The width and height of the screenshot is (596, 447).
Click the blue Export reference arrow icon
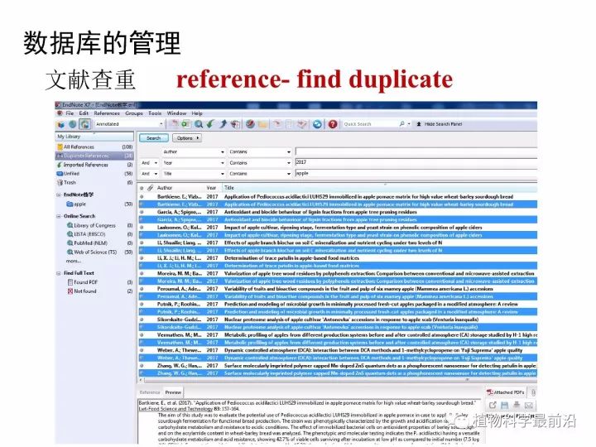[223, 124]
